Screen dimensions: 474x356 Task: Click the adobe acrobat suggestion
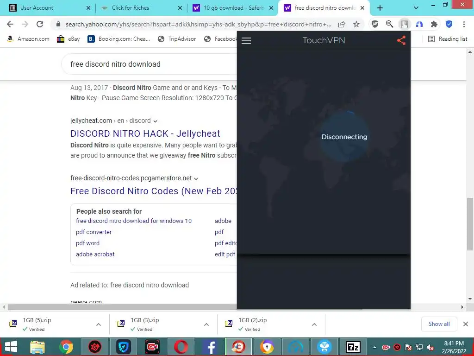95,254
